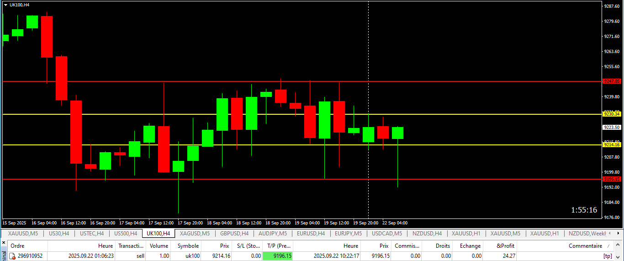The image size is (624, 261).
Task: Switch to the GBPUSD,H4 chart tab
Action: (234, 234)
